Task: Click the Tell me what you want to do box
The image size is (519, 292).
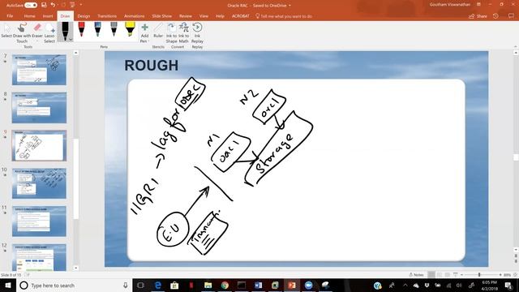Action: coord(284,16)
